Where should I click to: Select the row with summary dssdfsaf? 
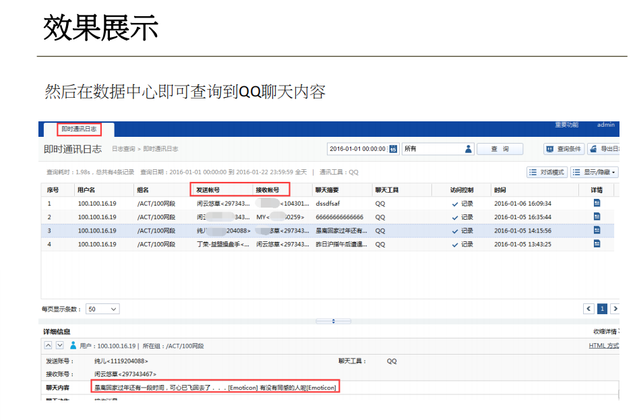point(328,204)
